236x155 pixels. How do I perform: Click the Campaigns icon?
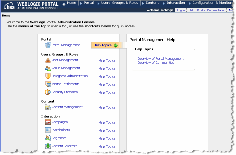click(x=48, y=122)
